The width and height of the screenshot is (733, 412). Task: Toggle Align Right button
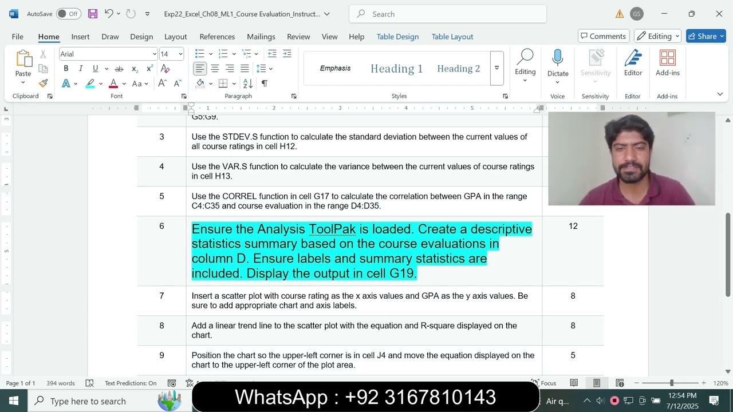click(x=230, y=69)
